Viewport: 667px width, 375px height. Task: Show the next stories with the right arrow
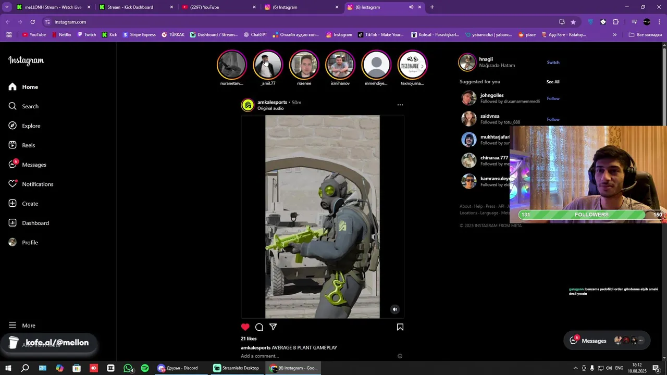423,66
